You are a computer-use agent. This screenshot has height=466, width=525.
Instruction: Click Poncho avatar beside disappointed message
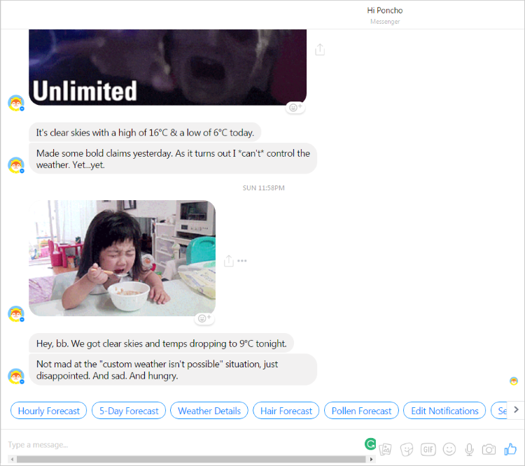(x=16, y=376)
